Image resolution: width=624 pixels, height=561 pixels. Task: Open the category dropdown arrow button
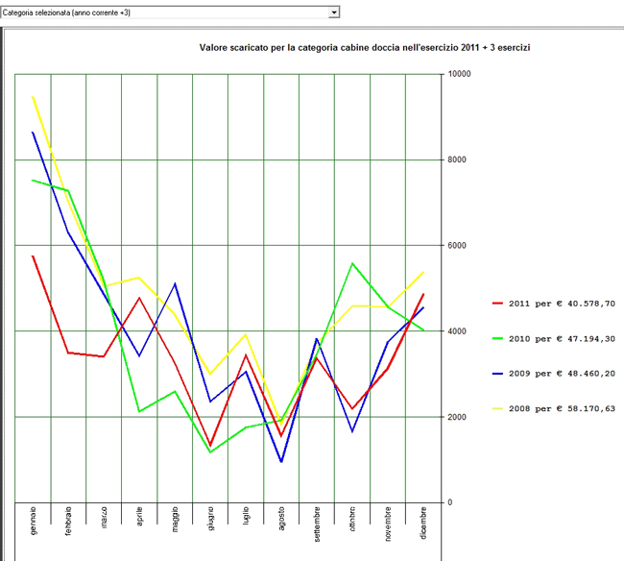[333, 12]
